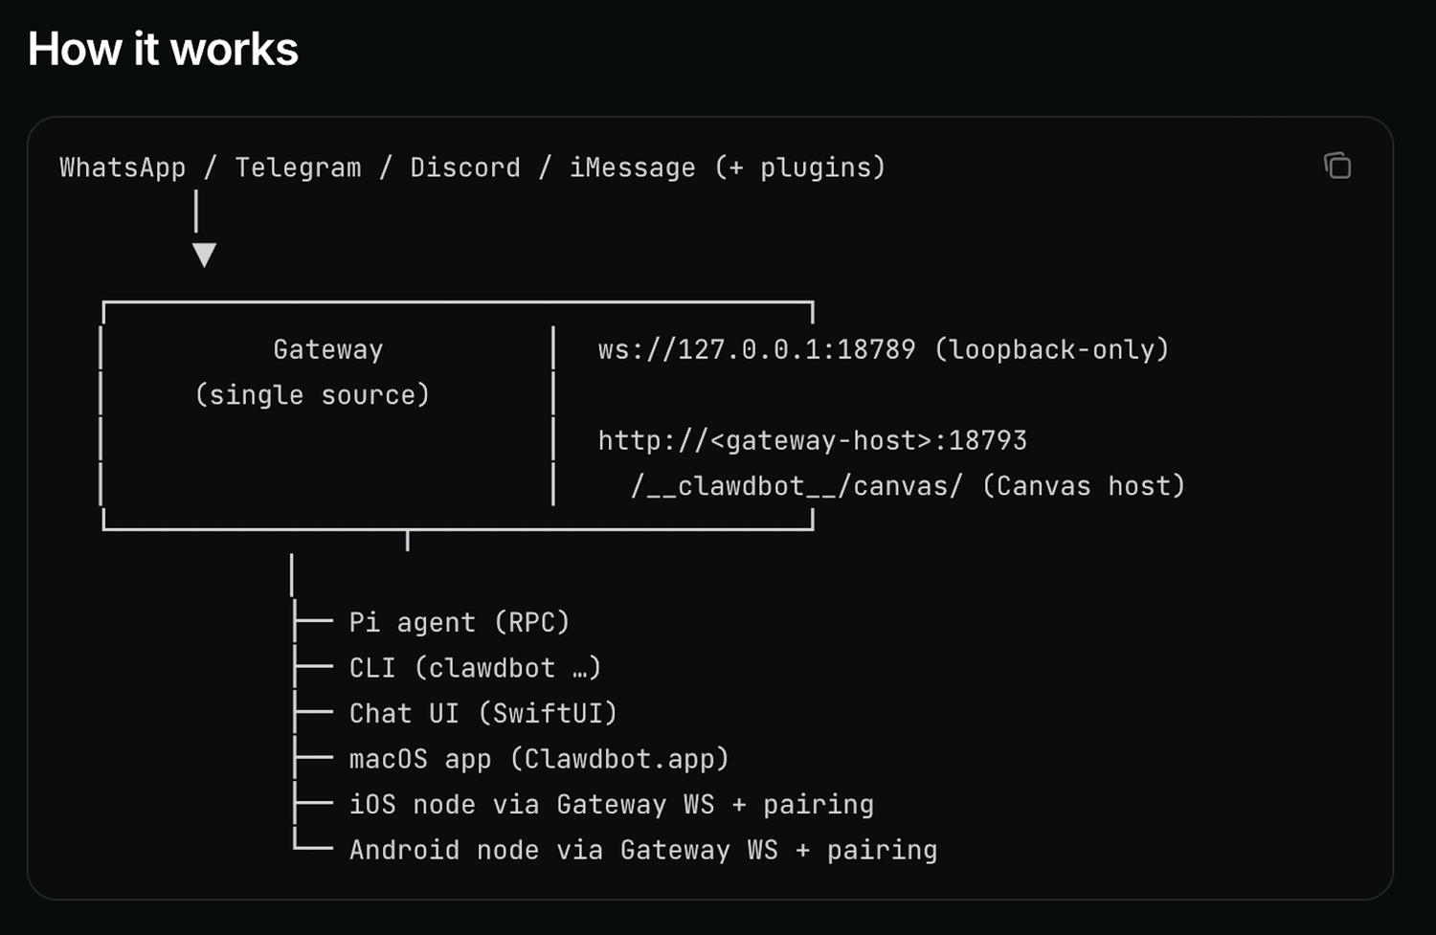Click the Discord text in diagram

click(x=465, y=167)
